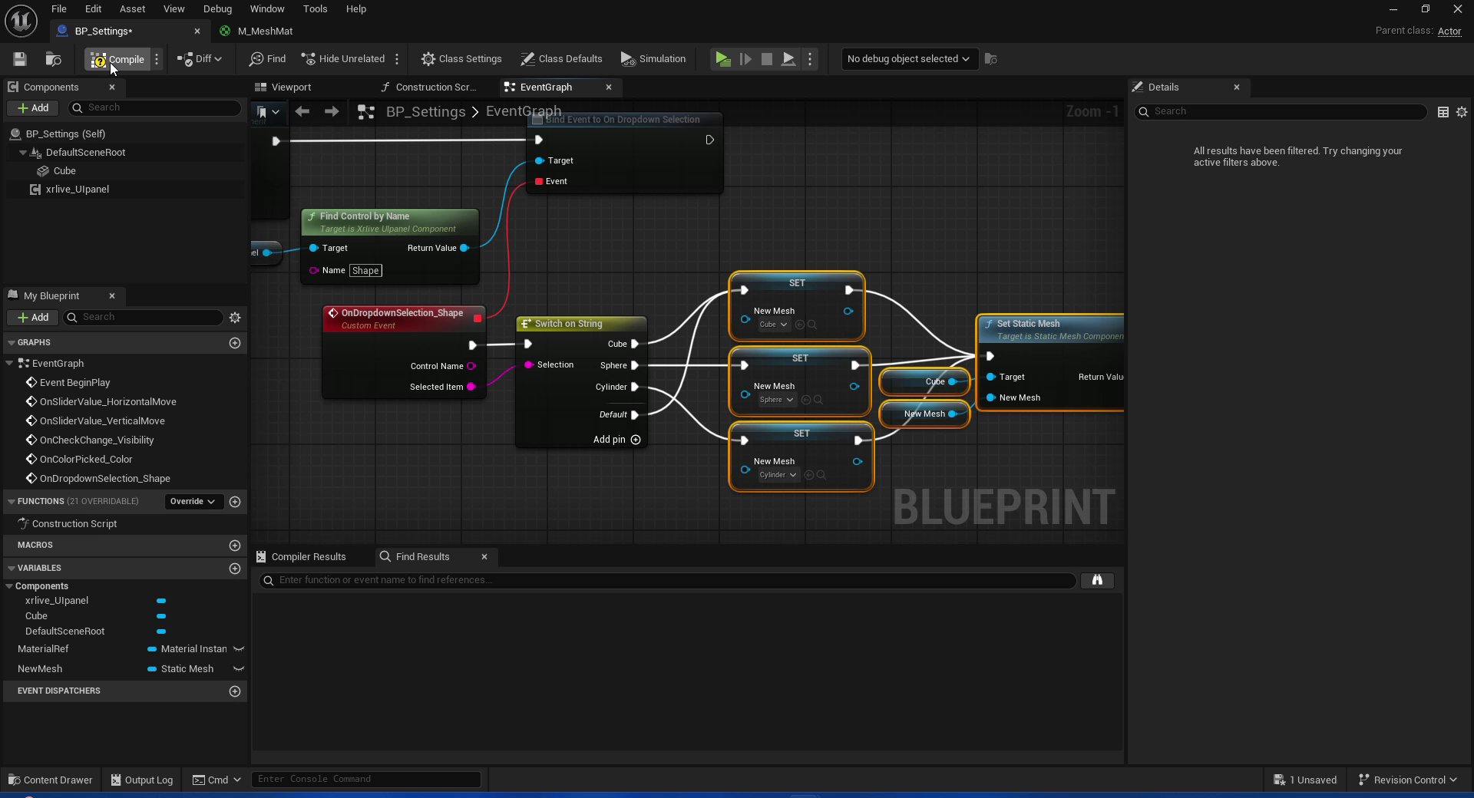Toggle Hide Unrelated nodes
This screenshot has height=798, width=1474.
(342, 59)
